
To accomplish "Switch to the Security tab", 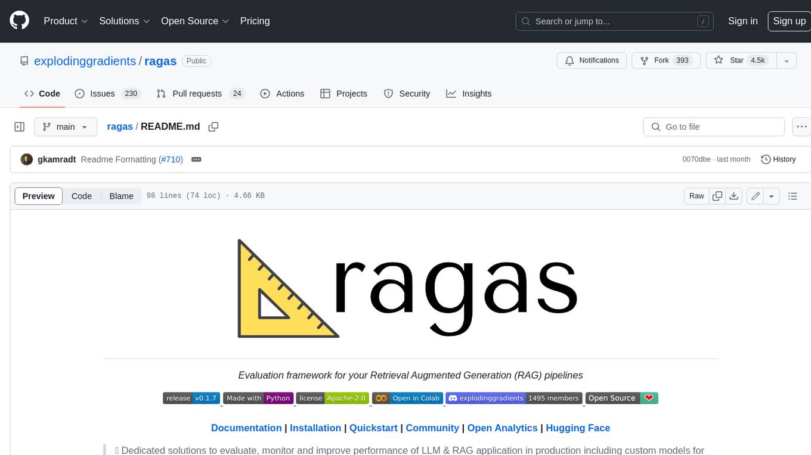I will (407, 94).
